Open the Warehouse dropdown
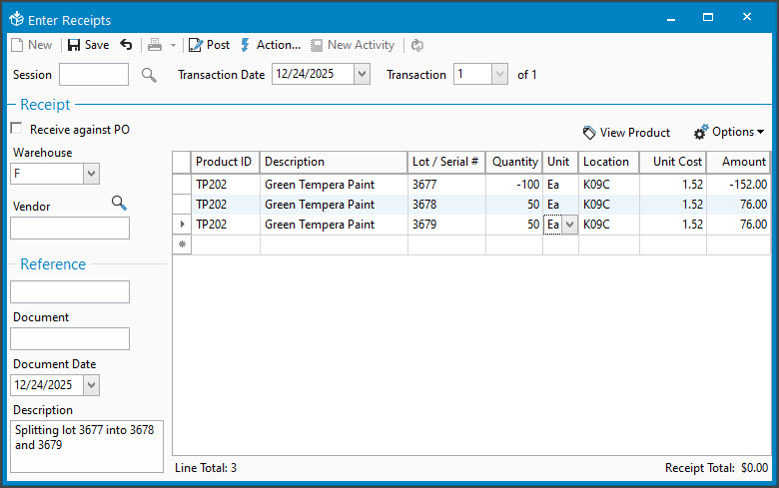 (91, 174)
